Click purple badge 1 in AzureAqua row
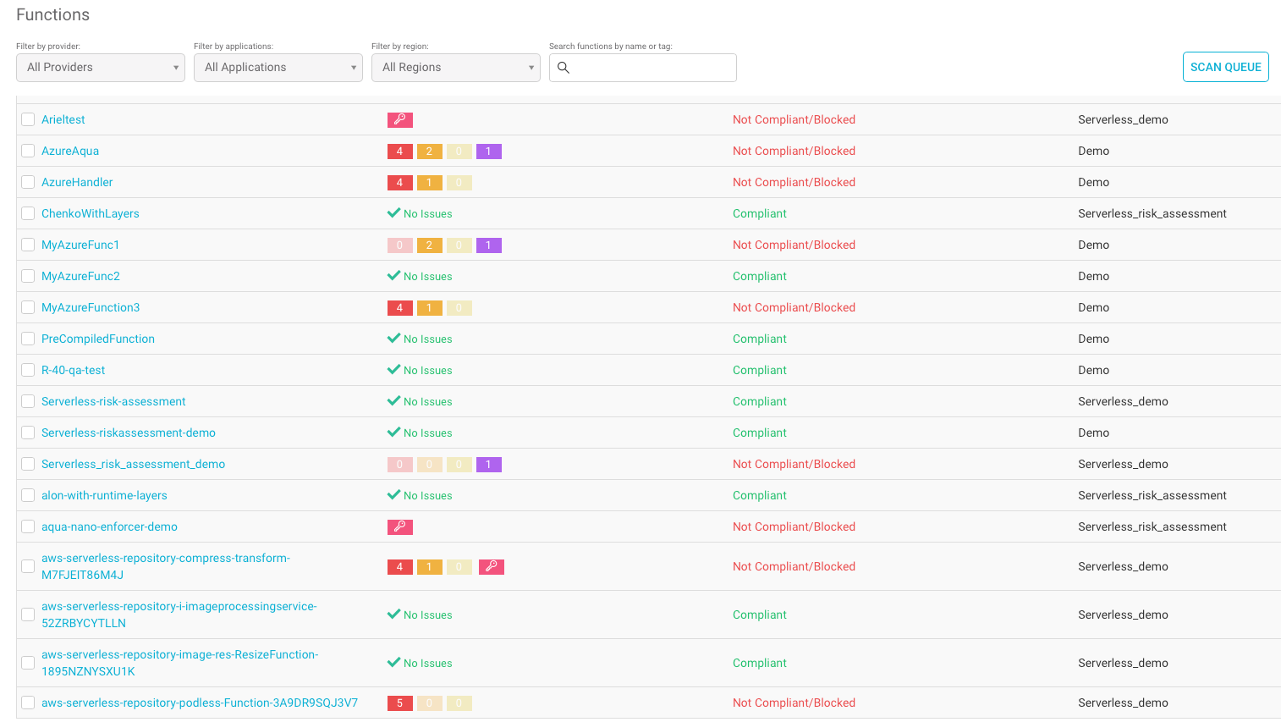This screenshot has height=722, width=1281. click(x=489, y=152)
